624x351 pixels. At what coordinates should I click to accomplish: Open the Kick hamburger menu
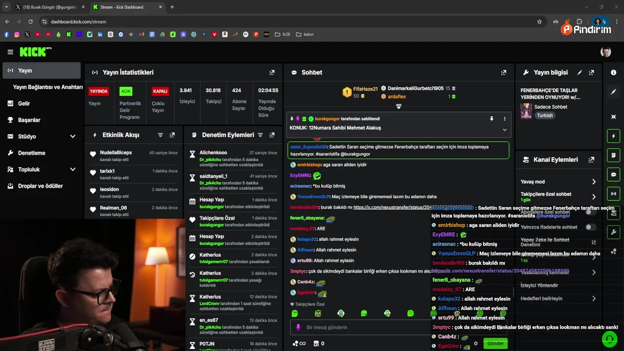(x=10, y=52)
